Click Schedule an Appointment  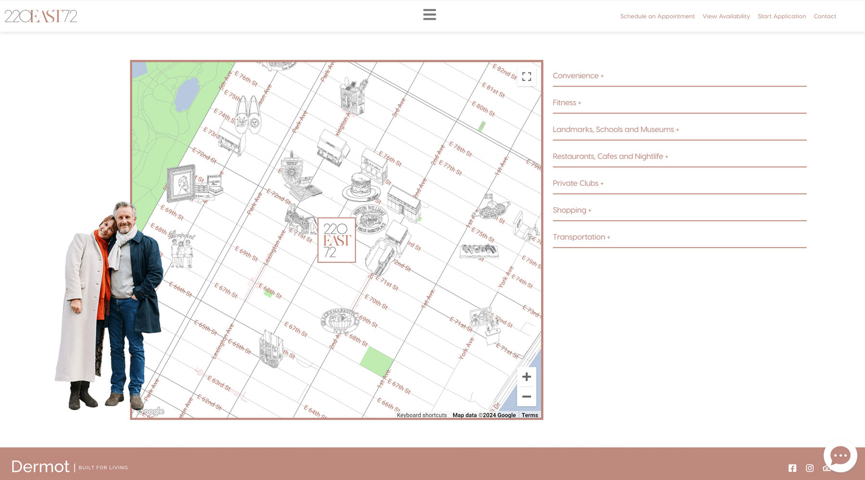(657, 16)
